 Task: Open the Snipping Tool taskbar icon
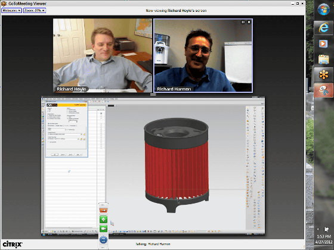(x=323, y=90)
